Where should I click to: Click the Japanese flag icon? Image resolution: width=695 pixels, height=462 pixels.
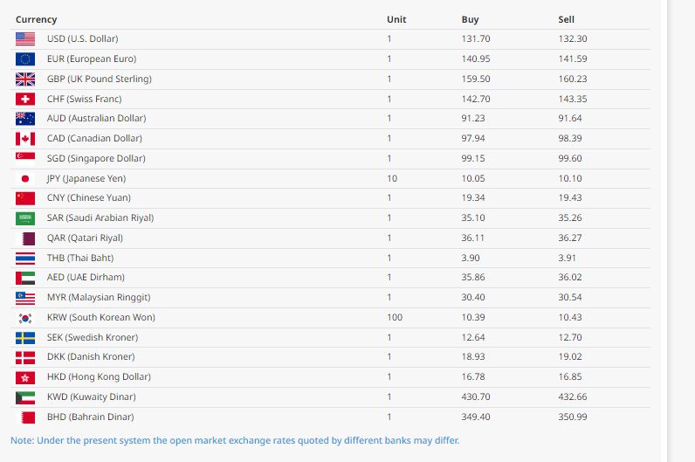tap(25, 178)
